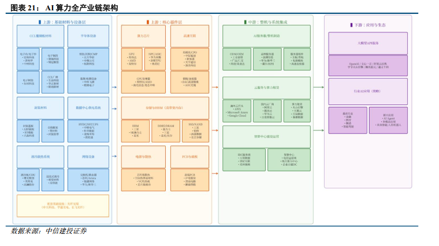Click the '电源与散热' block
Screen dimensions: 439x246
click(x=143, y=156)
